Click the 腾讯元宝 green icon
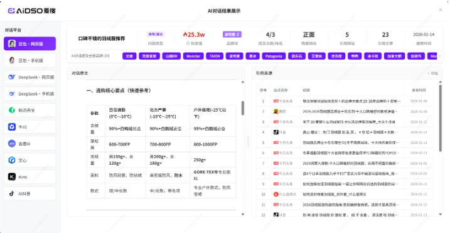The image size is (450, 233). [12, 111]
